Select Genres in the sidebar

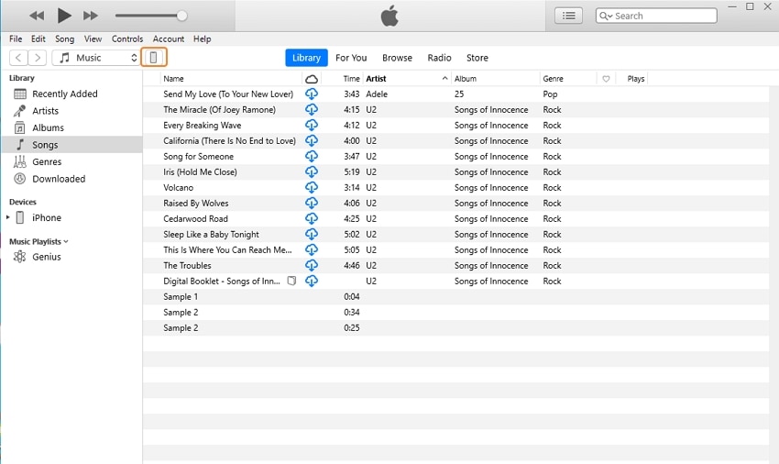coord(72,161)
